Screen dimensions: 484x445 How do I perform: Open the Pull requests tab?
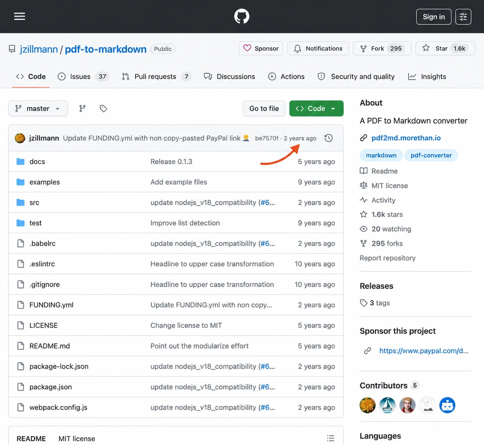156,77
